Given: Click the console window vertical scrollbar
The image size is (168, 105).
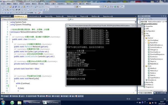Looking at the screenshot, I should (x=142, y=56).
